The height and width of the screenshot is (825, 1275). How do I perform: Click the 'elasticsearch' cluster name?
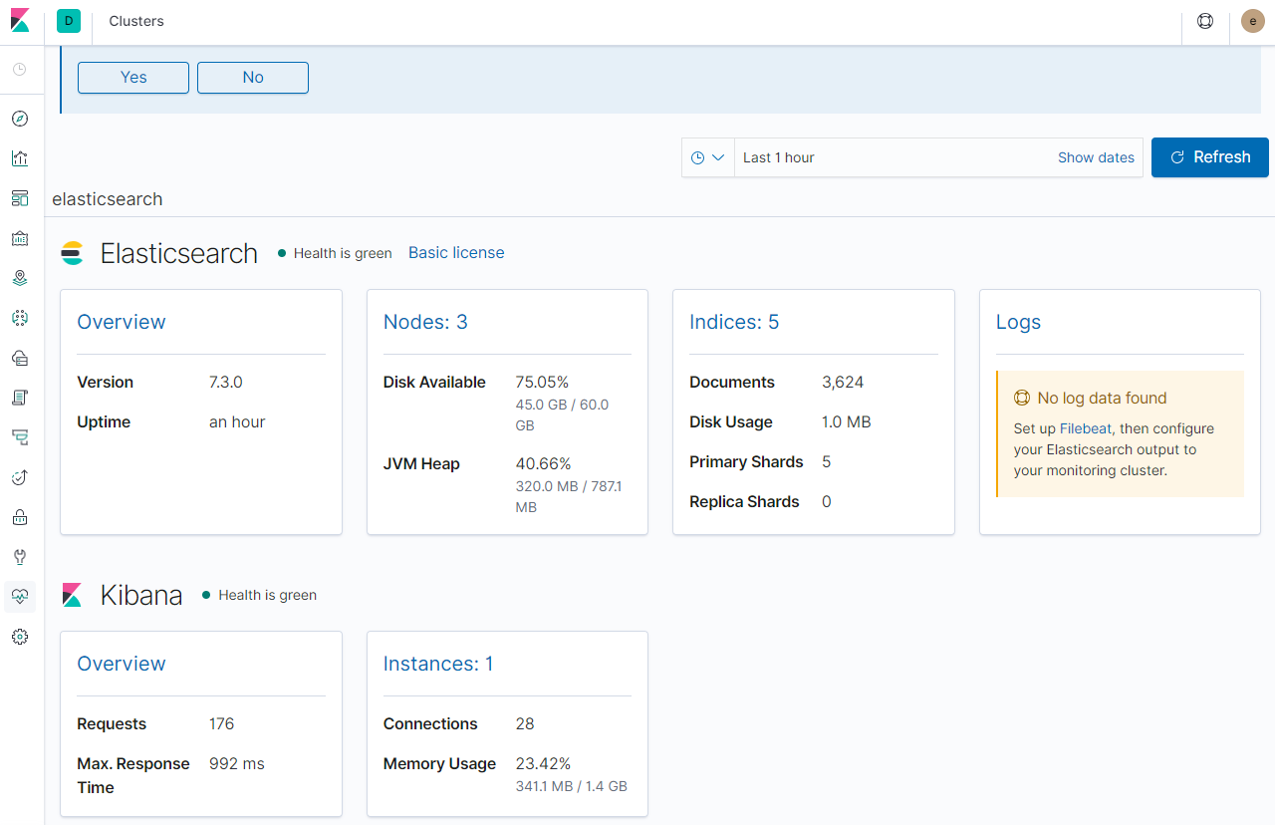tap(108, 199)
